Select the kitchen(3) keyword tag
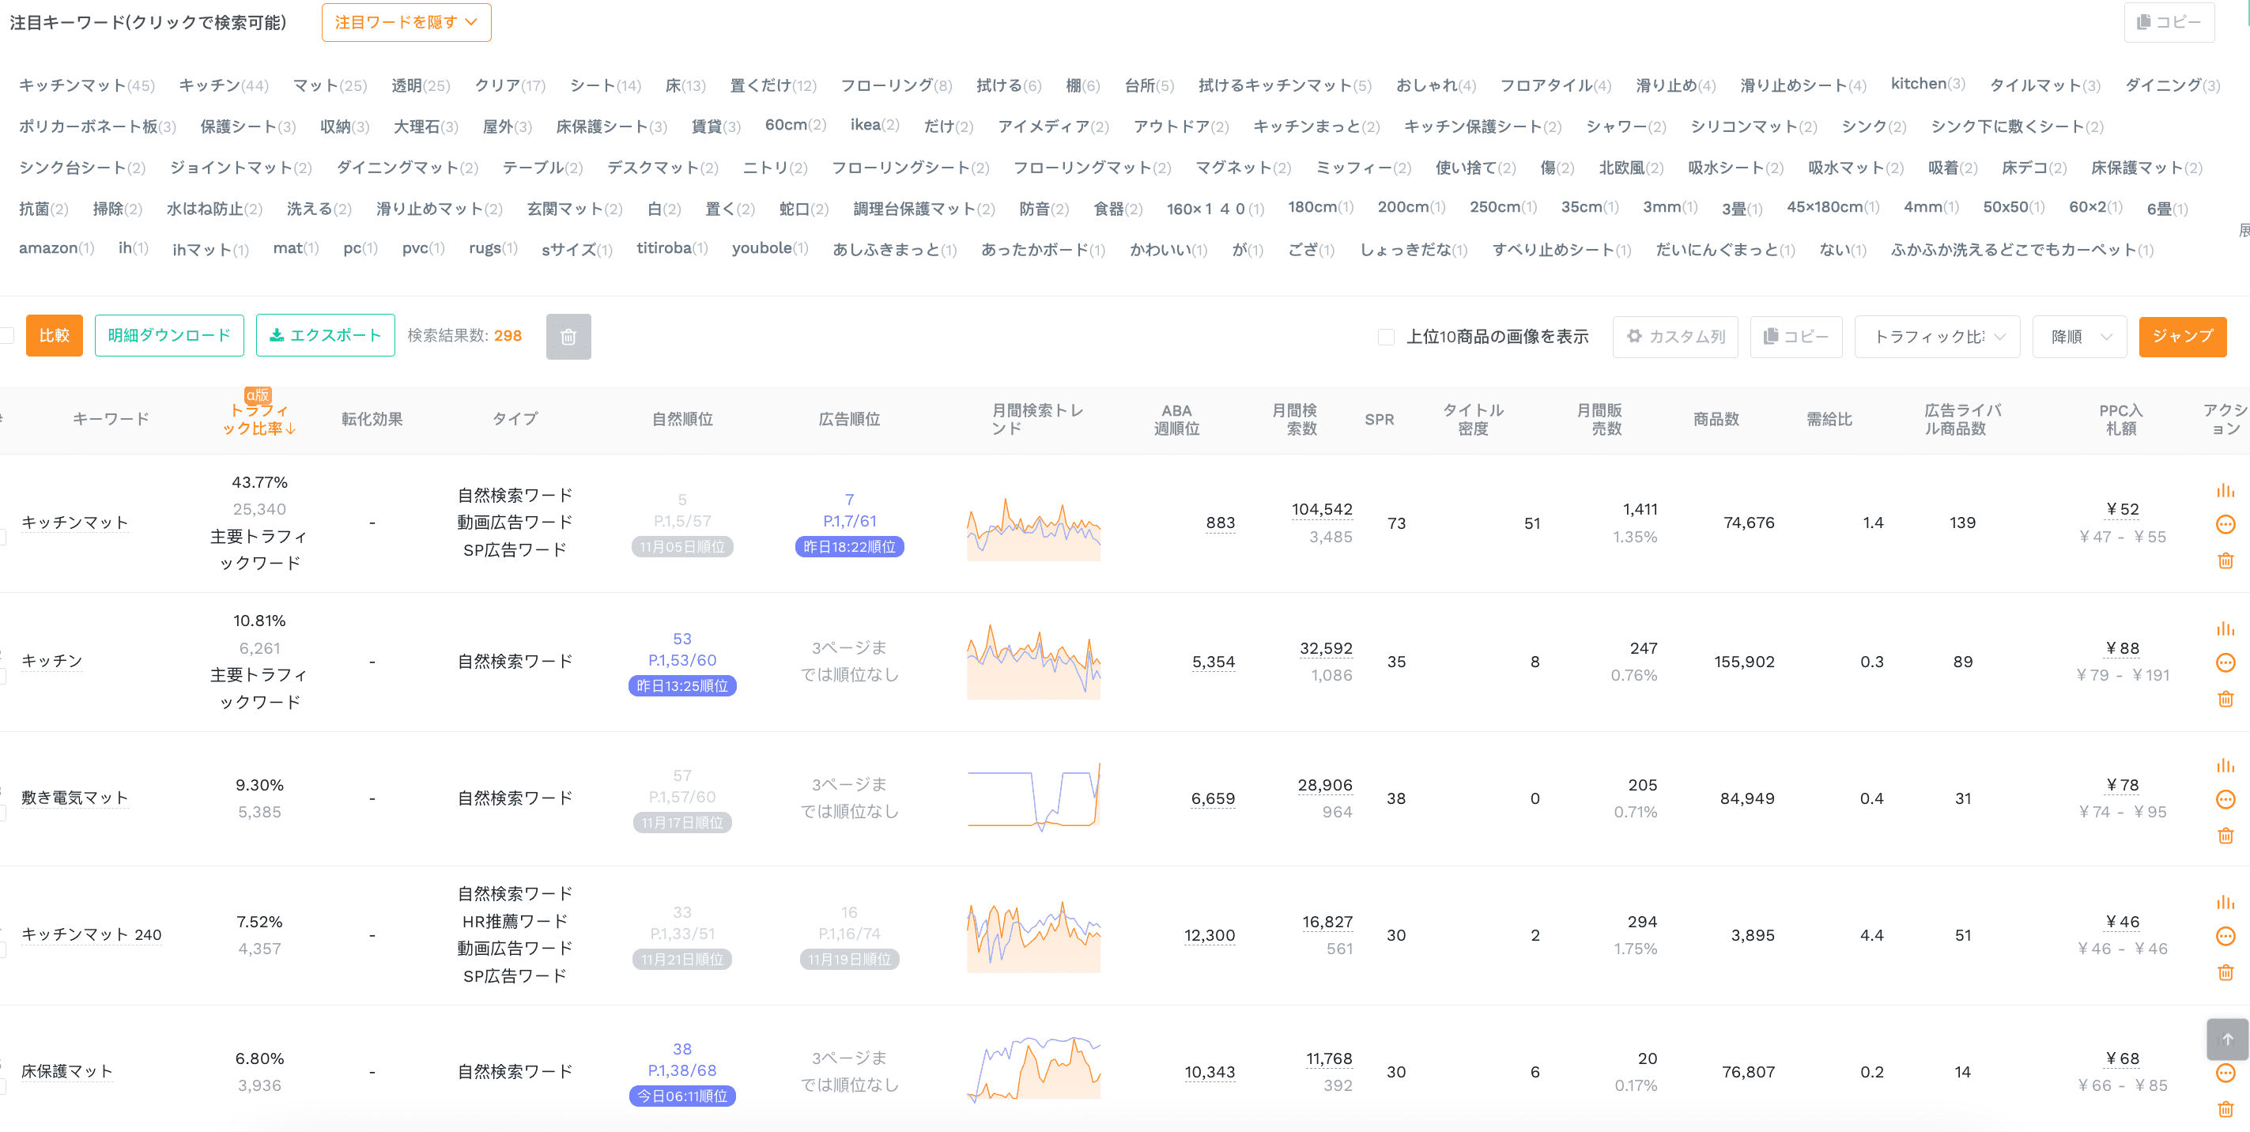The width and height of the screenshot is (2250, 1132). 1927,84
